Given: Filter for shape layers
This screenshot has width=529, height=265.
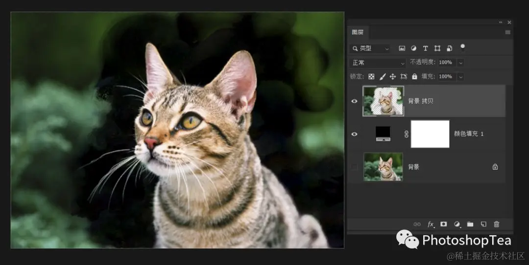Looking at the screenshot, I should pyautogui.click(x=437, y=48).
